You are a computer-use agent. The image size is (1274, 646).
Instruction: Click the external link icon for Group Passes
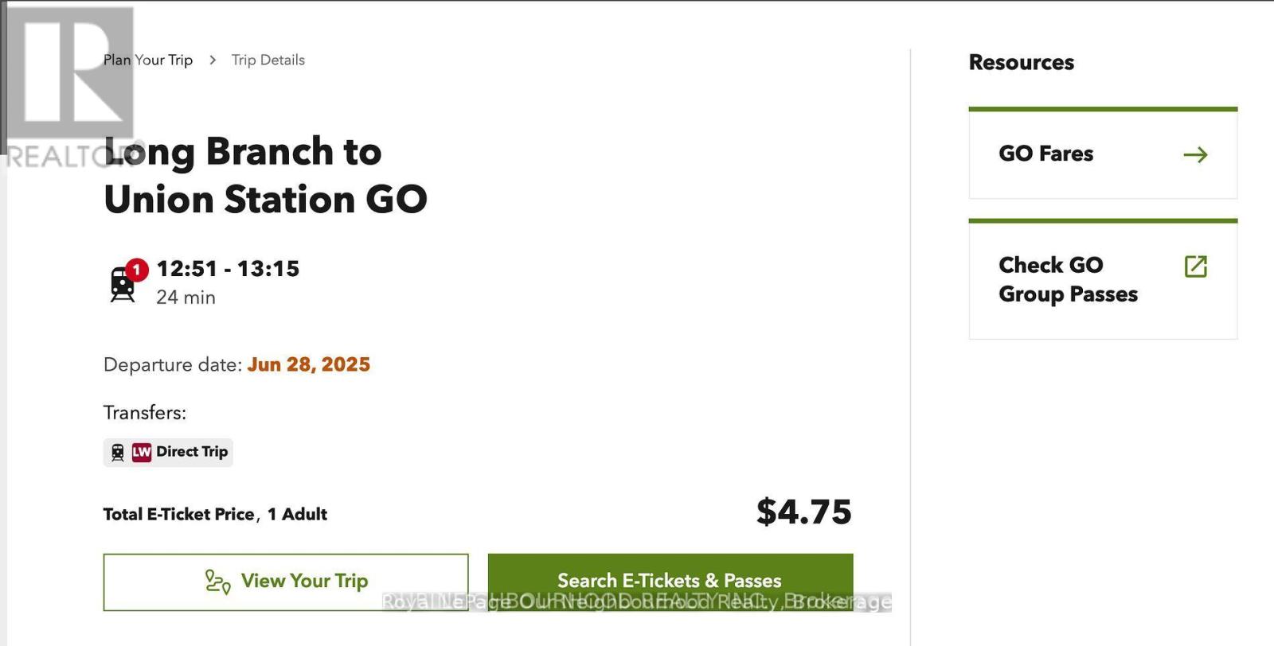tap(1195, 267)
